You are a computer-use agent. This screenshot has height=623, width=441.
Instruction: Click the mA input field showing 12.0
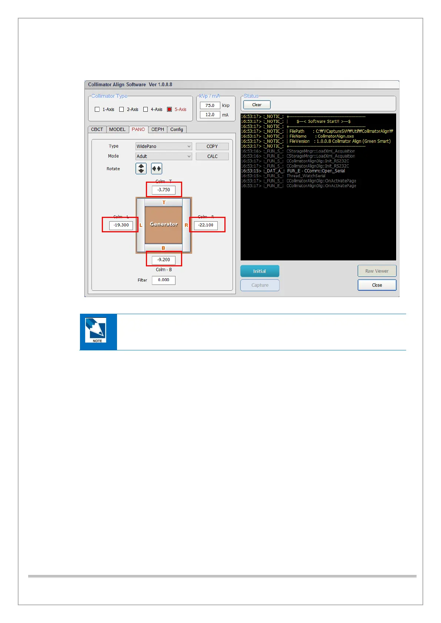[210, 115]
